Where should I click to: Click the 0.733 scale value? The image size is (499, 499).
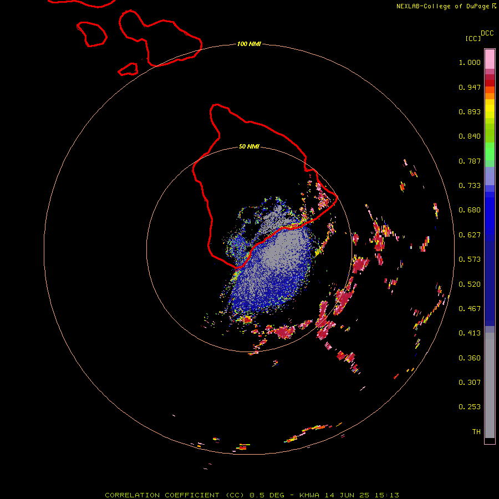coord(470,186)
